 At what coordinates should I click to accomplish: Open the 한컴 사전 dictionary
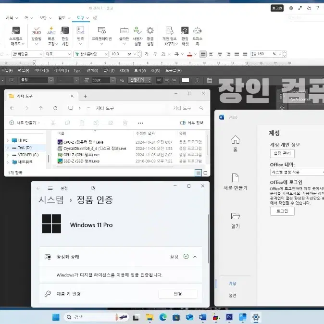point(65,36)
